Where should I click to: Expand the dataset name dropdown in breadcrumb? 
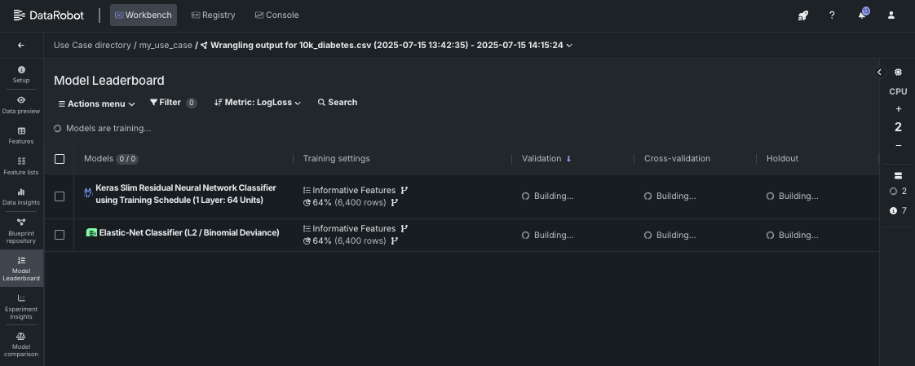click(569, 46)
